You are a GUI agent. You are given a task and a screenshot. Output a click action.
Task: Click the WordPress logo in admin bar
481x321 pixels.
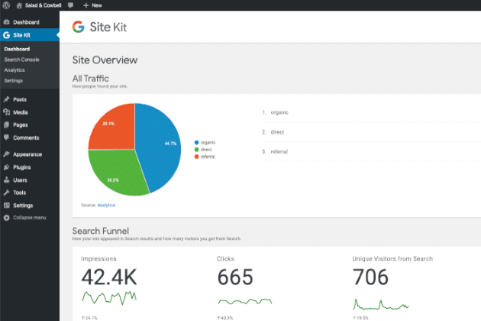coord(6,5)
